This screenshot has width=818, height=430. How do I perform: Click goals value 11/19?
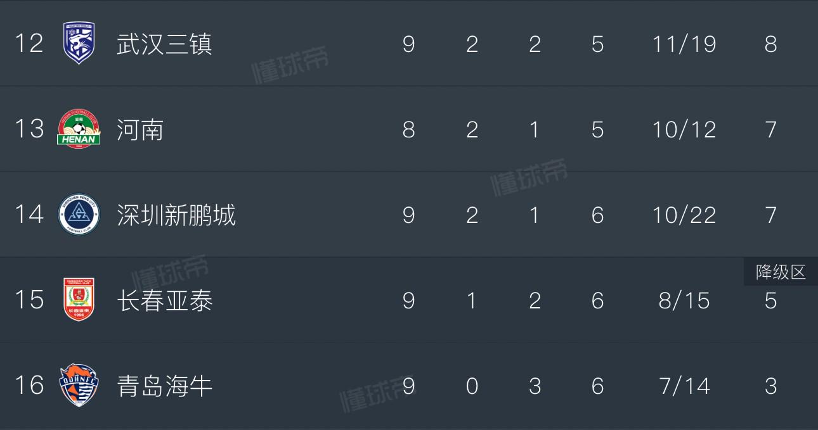684,44
